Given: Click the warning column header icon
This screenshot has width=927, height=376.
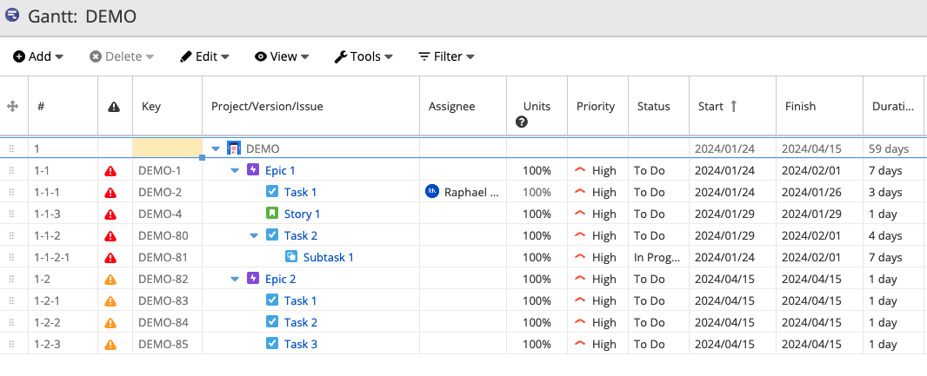Looking at the screenshot, I should [114, 107].
